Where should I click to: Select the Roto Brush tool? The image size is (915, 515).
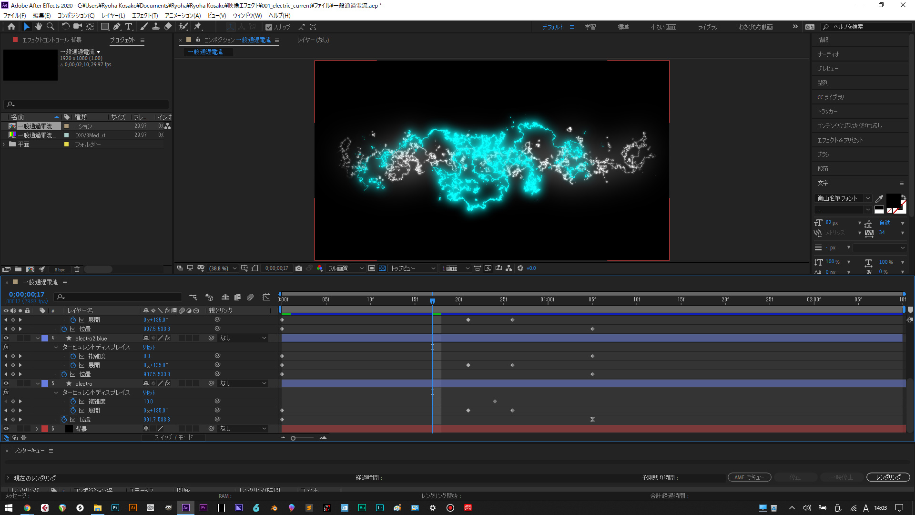[183, 27]
